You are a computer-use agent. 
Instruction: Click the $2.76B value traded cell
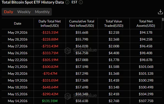(x=114, y=101)
